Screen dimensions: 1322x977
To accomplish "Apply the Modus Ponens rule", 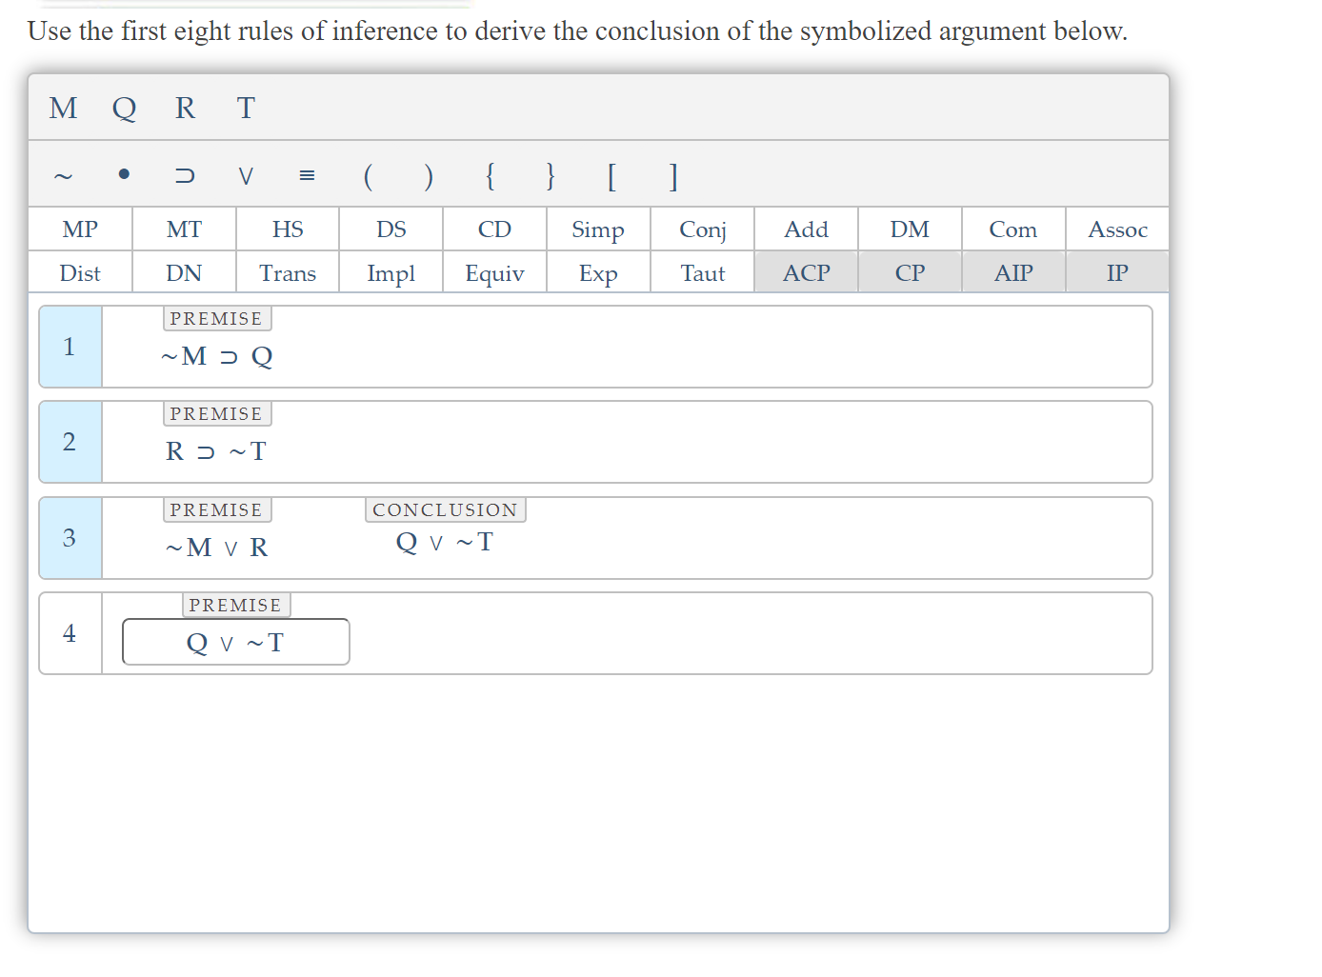I will pos(80,229).
